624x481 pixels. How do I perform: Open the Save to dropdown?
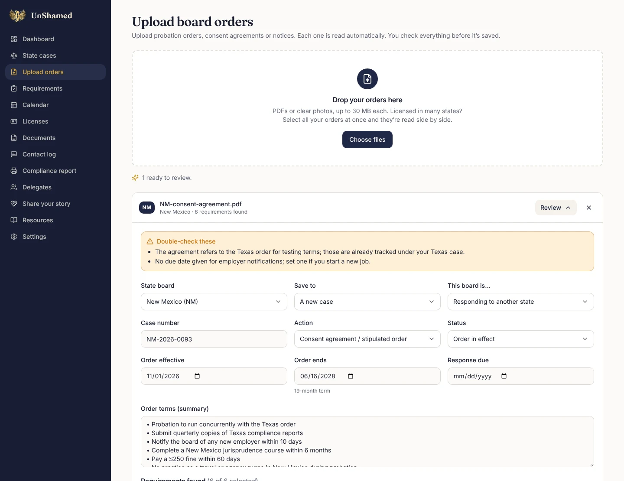point(367,302)
